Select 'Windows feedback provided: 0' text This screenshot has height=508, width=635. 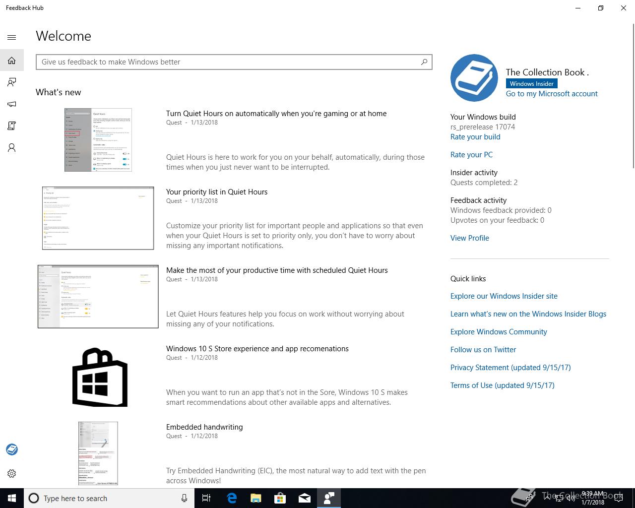[501, 210]
